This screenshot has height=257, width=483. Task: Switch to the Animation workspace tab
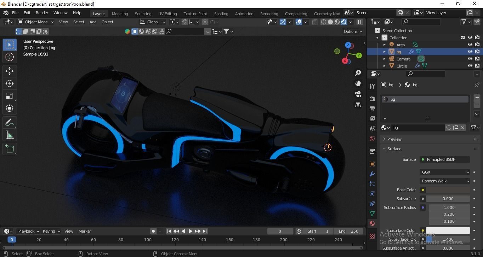click(x=244, y=13)
